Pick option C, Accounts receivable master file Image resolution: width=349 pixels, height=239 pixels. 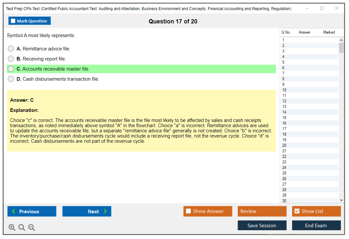[x=11, y=69]
